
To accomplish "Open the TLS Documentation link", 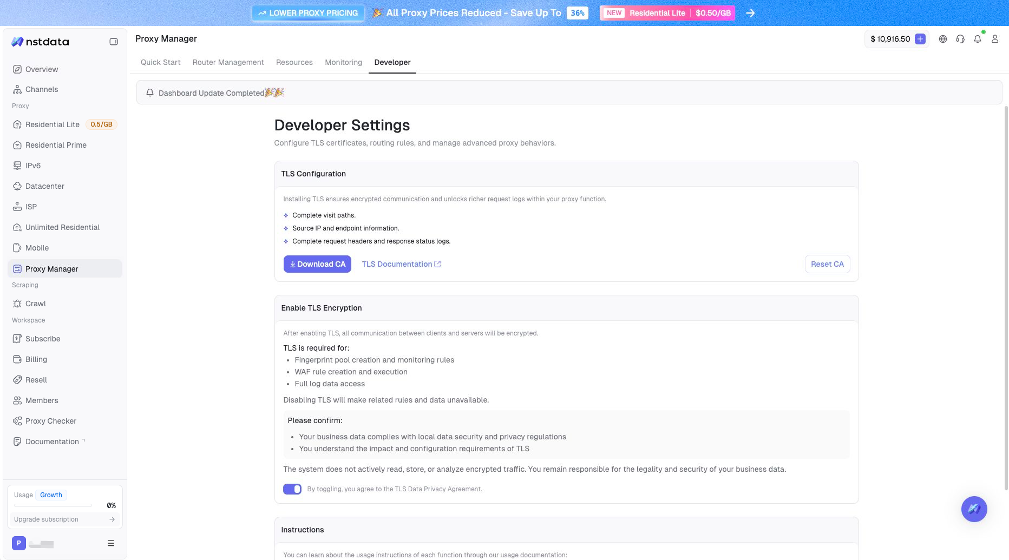I will (401, 264).
